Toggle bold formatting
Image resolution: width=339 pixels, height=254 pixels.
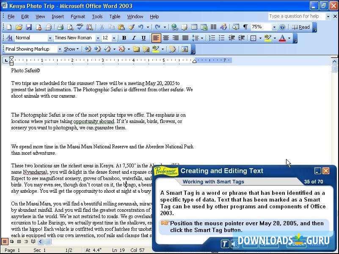tap(124, 38)
